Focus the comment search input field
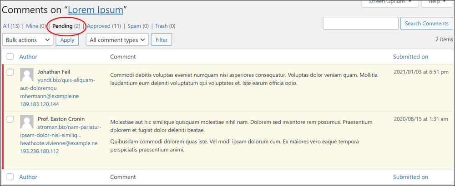Viewport: 455px width, 186px height. tap(361, 24)
